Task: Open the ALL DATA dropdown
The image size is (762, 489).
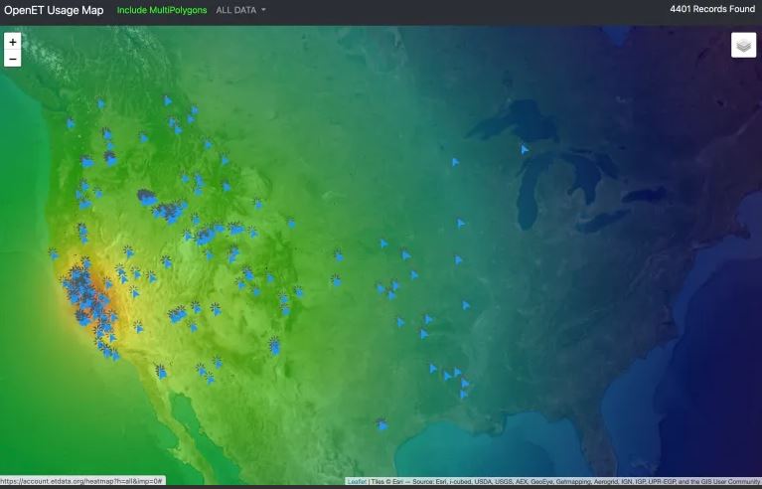Action: 240,10
